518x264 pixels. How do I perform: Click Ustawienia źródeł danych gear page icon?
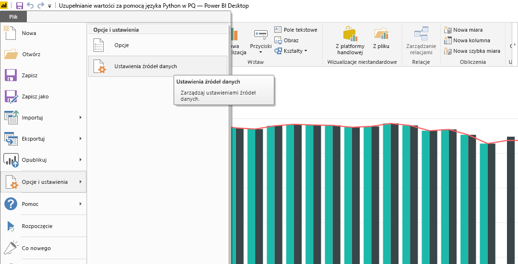pyautogui.click(x=99, y=66)
